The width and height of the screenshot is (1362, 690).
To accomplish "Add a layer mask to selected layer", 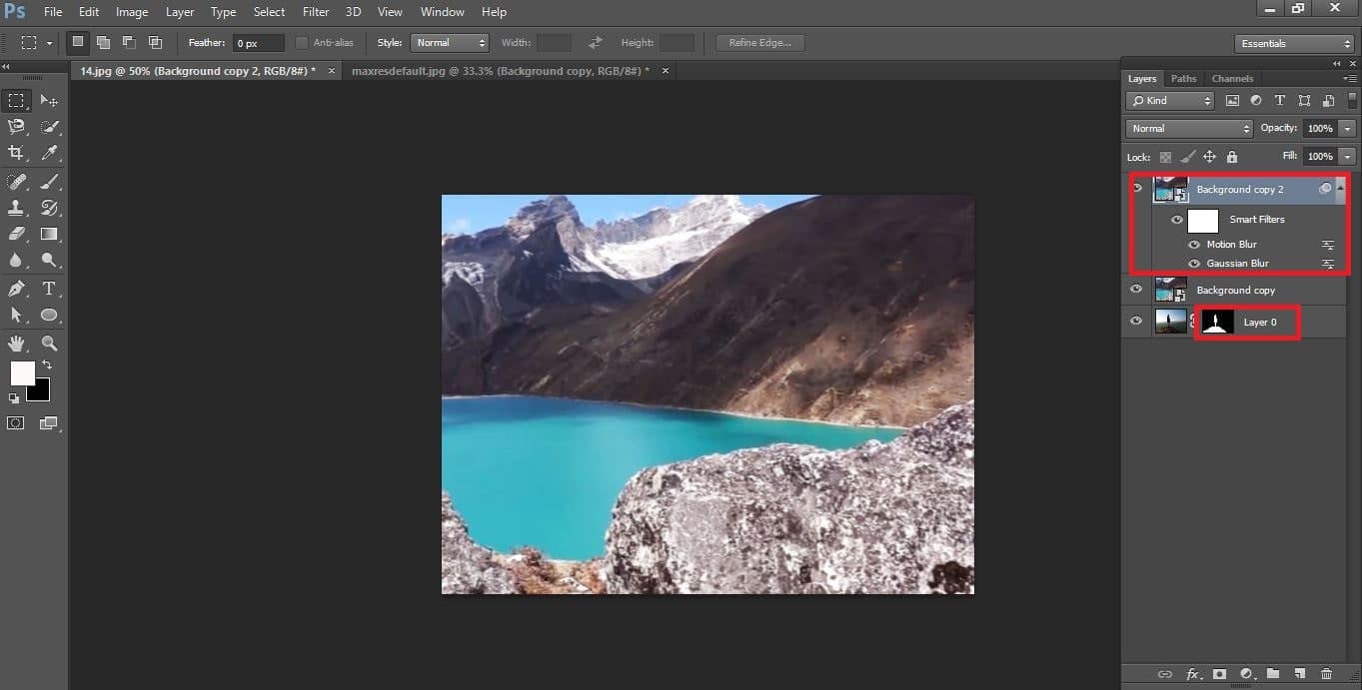I will [1220, 674].
